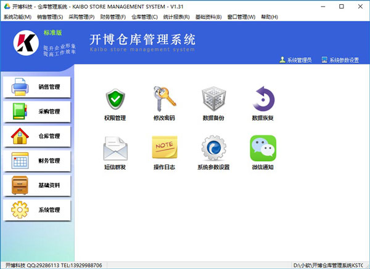
Task: Minimize the application window
Action: pyautogui.click(x=323, y=7)
